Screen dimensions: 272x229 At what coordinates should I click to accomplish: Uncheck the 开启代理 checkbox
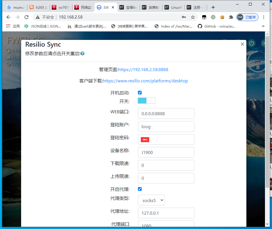pos(140,189)
